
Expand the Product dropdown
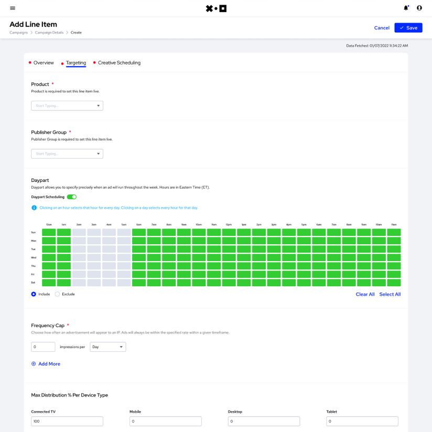(67, 106)
